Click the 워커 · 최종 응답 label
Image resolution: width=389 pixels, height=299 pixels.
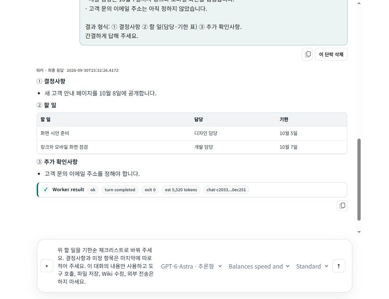(50, 70)
